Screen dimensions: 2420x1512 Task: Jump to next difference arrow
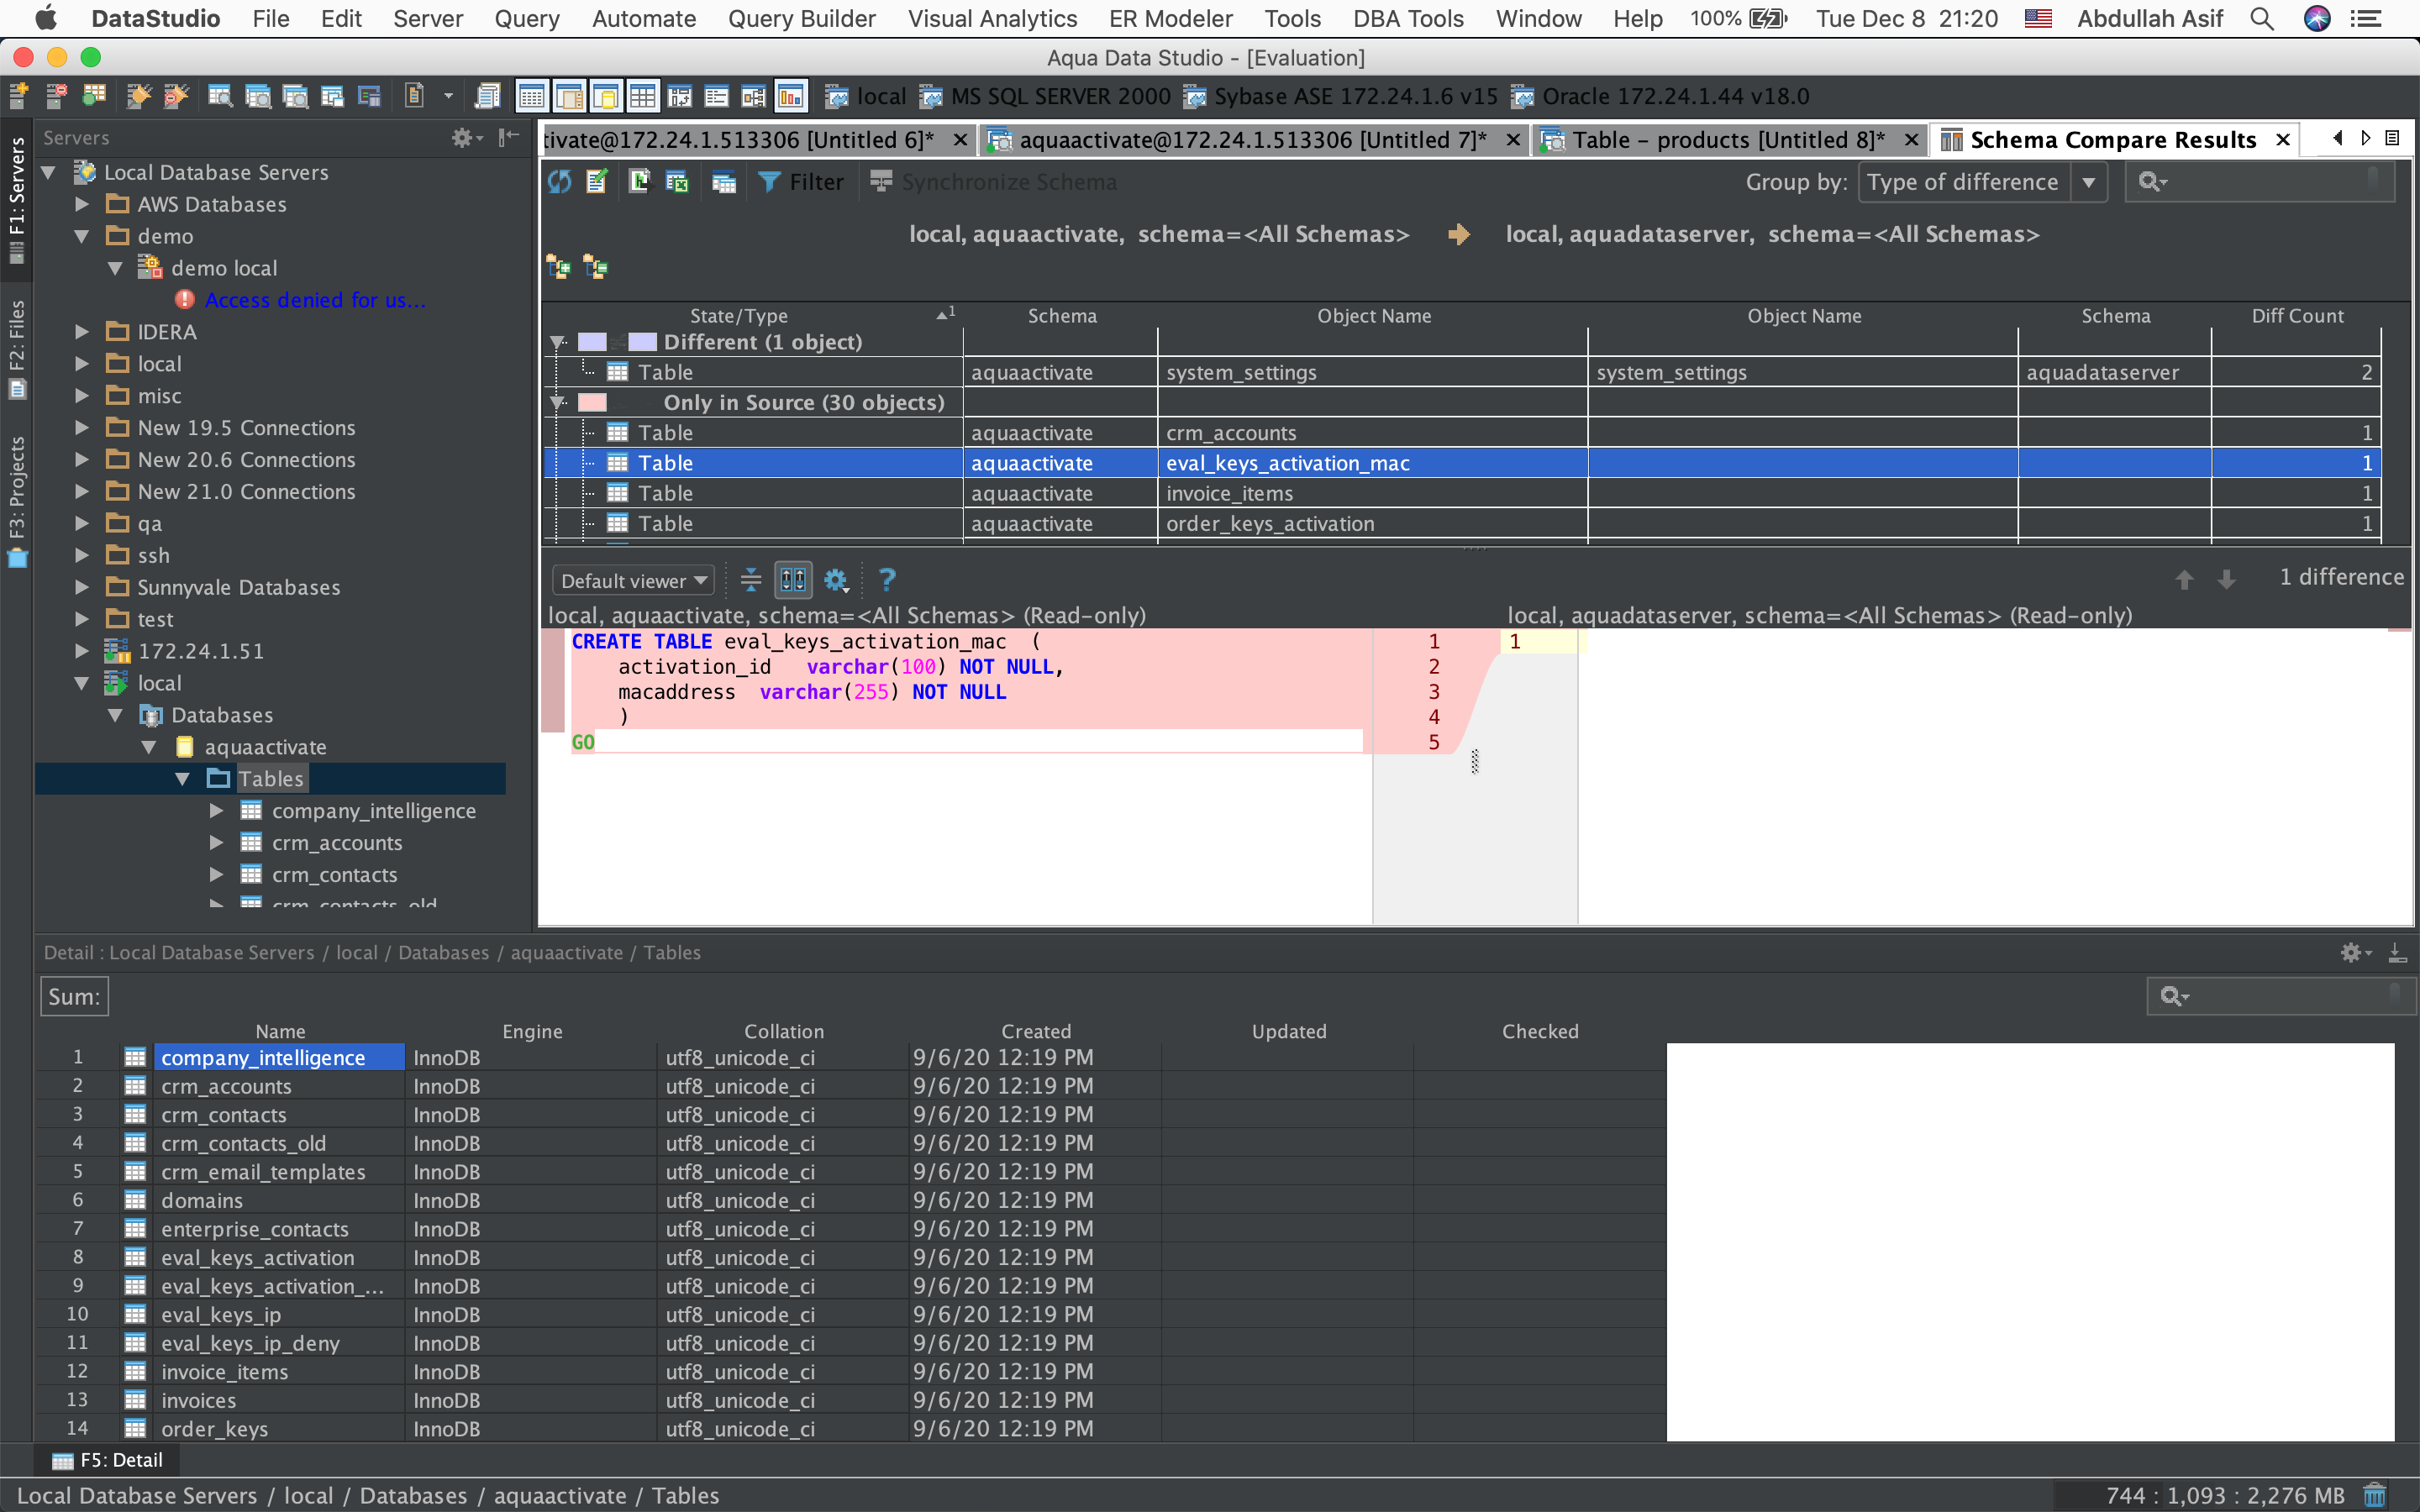click(2226, 580)
